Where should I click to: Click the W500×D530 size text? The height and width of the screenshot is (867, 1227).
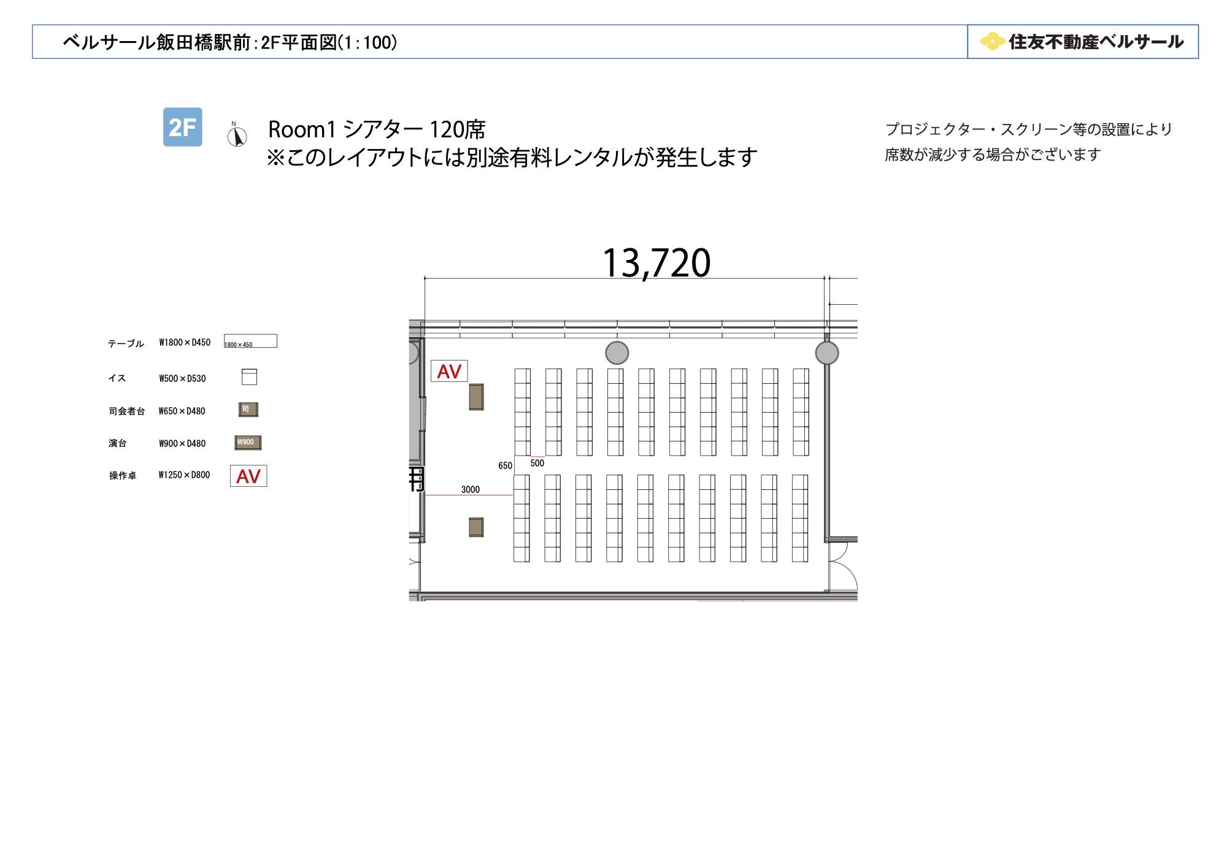pyautogui.click(x=182, y=378)
